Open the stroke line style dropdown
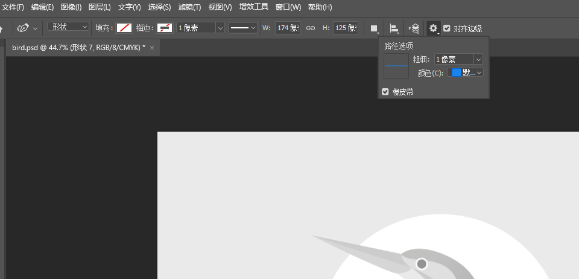Screen dimensions: 579x279 (x=242, y=28)
